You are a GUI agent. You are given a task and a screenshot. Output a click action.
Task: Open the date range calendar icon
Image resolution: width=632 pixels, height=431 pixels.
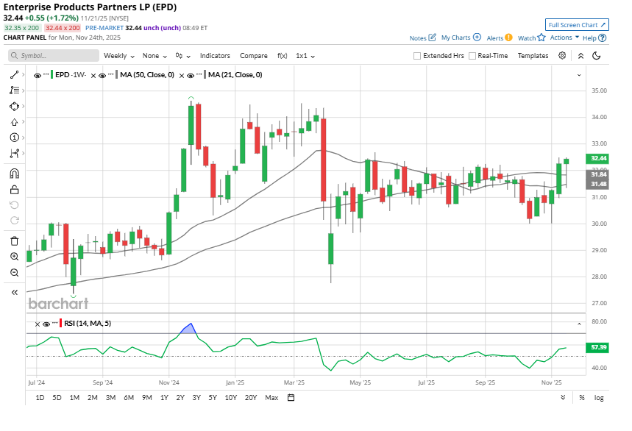[x=291, y=398]
